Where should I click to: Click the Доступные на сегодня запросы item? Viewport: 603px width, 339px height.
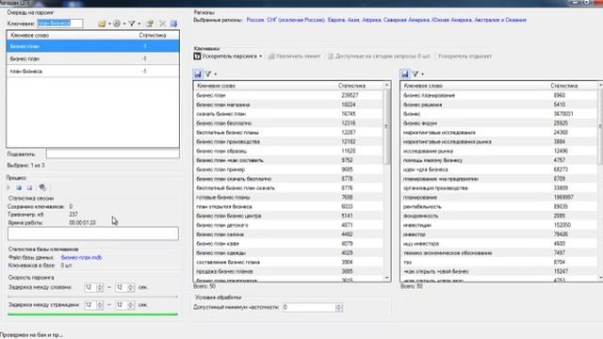point(379,56)
